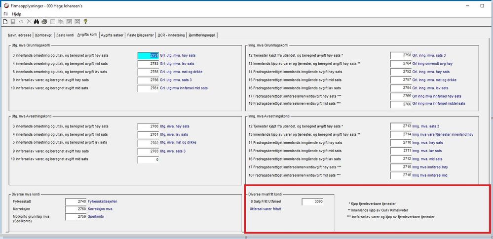Click the New document toolbar icon
The width and height of the screenshot is (493, 239).
click(x=5, y=22)
